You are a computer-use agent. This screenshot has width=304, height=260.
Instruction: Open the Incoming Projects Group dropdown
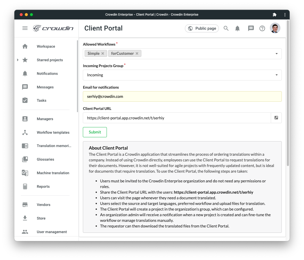(x=182, y=75)
